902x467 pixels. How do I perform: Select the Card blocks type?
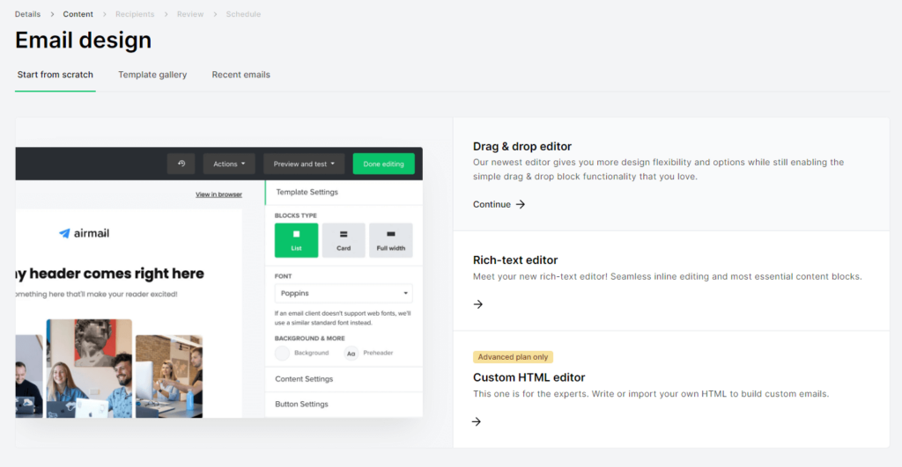(x=344, y=240)
